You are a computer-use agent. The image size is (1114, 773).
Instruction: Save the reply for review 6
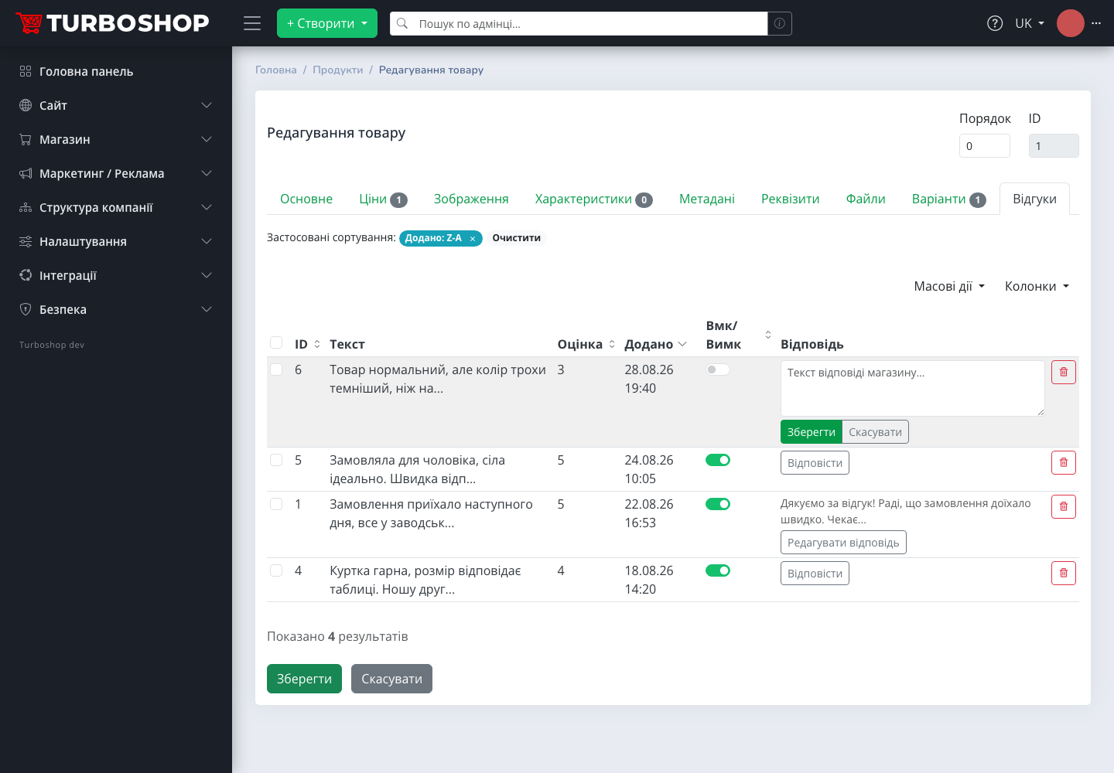click(x=811, y=432)
